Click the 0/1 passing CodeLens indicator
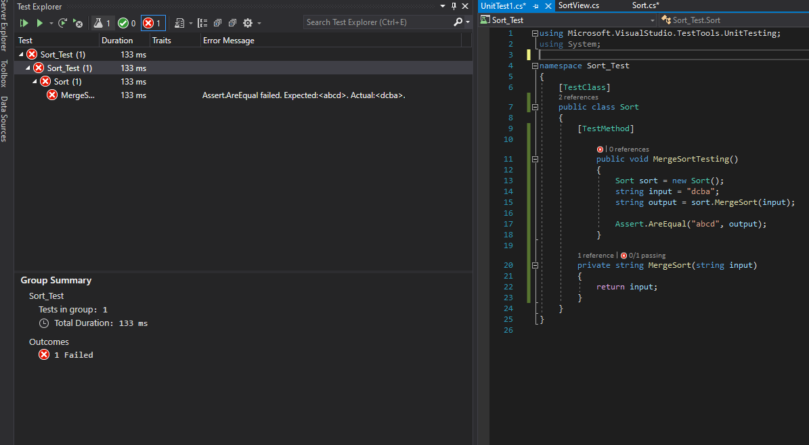 pyautogui.click(x=643, y=255)
